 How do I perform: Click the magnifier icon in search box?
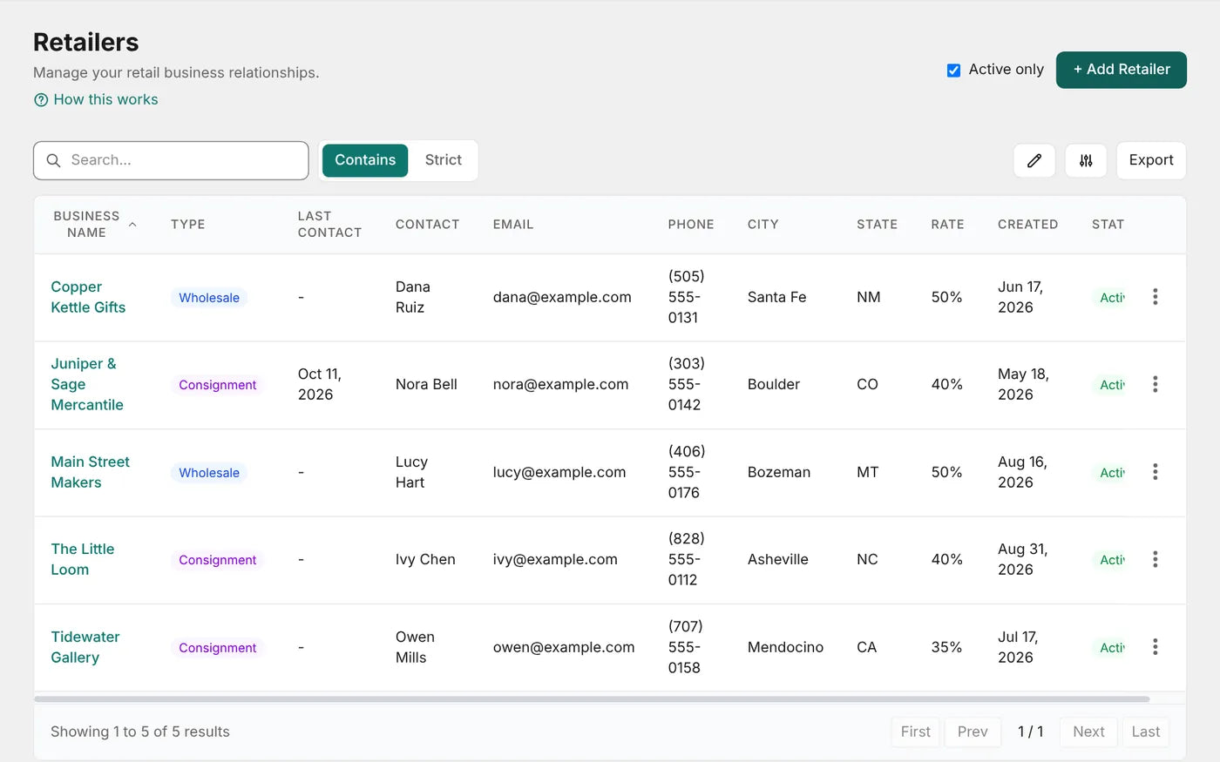(x=53, y=160)
